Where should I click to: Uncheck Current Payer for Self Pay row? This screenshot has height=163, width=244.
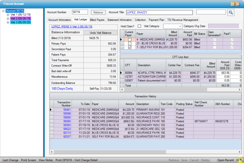[130, 47]
